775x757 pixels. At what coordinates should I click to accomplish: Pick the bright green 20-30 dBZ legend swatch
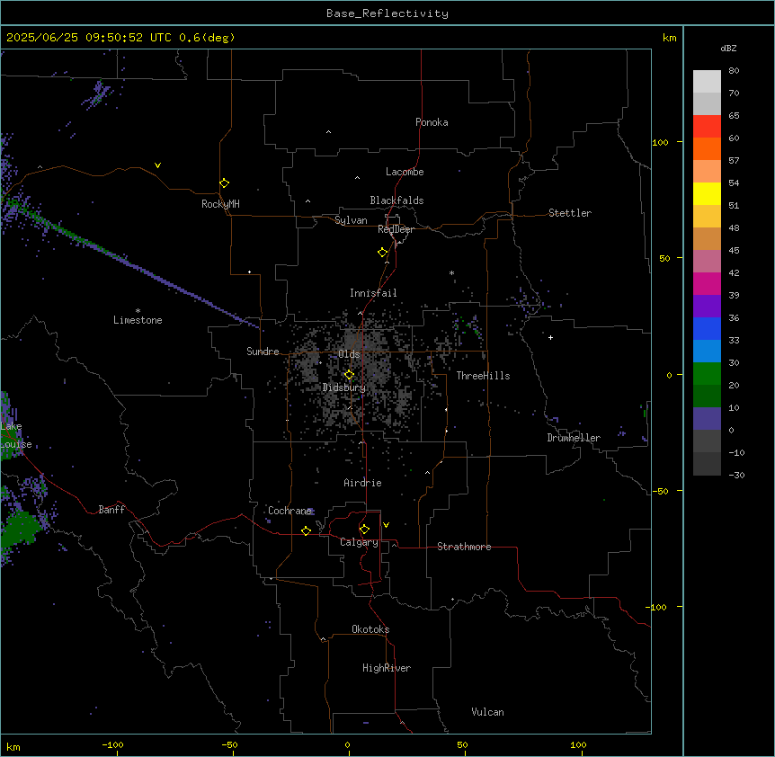point(707,374)
